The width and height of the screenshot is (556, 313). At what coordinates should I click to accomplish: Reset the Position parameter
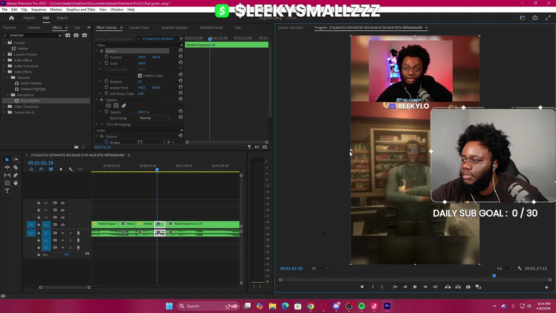click(180, 57)
